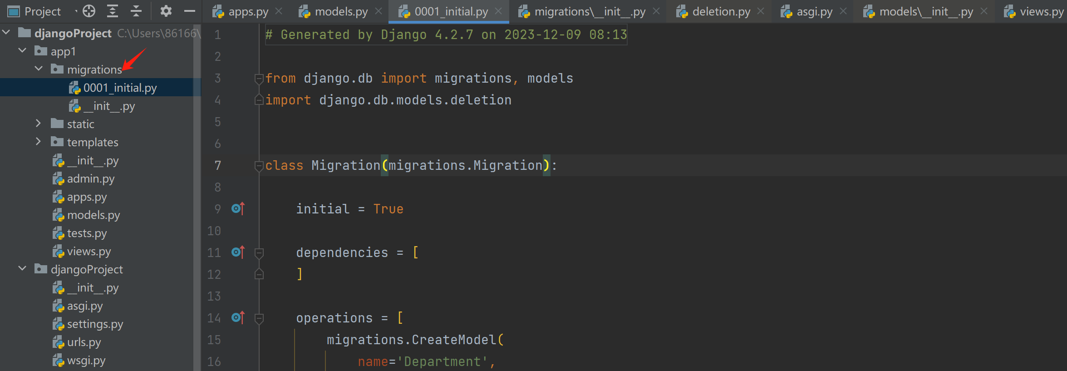
Task: Collapse the migrations folder
Action: 39,69
